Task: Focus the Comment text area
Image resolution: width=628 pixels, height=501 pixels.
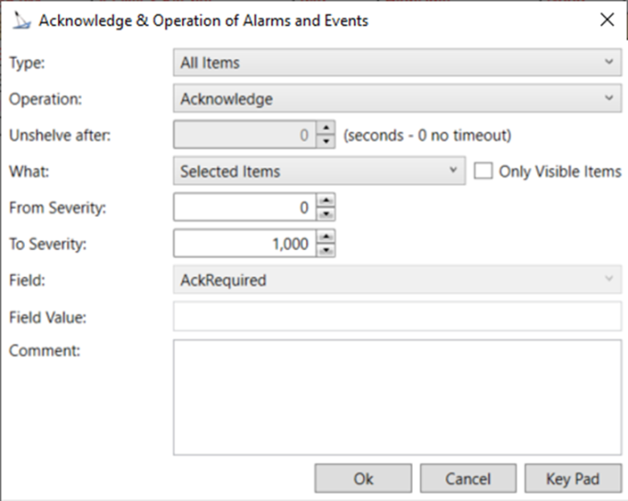Action: coord(396,396)
